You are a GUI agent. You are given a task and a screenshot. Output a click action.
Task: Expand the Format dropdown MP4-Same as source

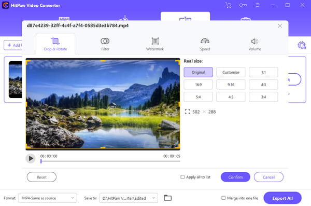tap(48, 198)
